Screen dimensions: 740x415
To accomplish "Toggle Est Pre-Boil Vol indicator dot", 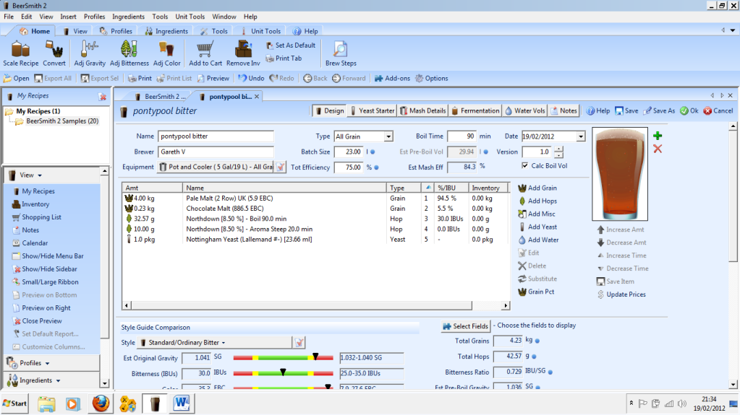I will click(486, 152).
